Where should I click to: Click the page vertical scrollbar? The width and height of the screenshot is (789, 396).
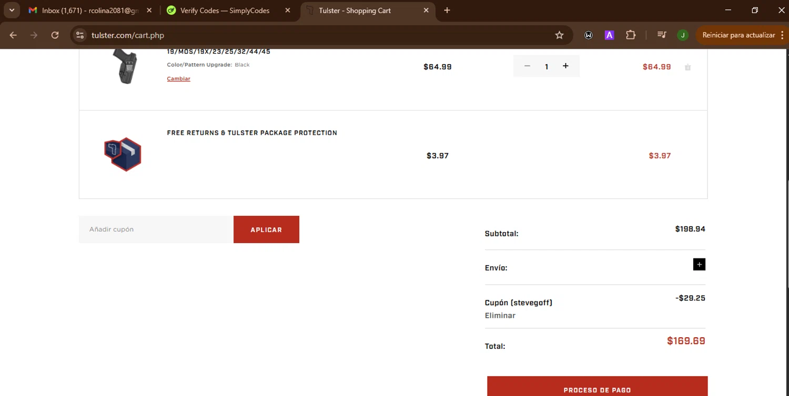[787, 234]
